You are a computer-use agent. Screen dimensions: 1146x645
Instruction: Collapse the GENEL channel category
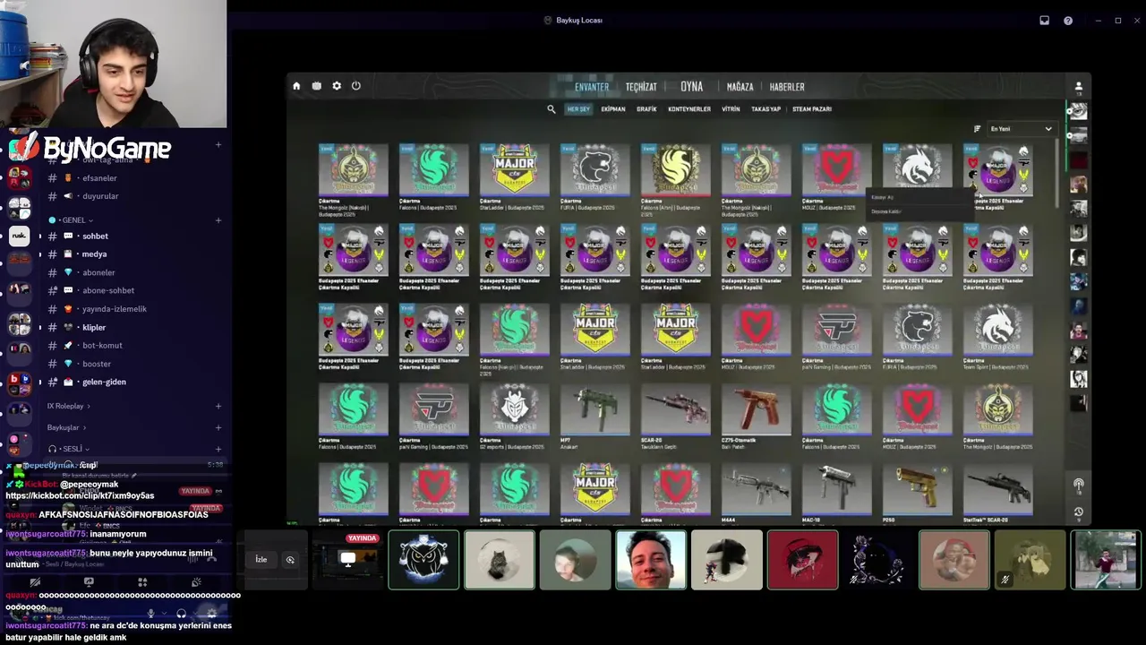pos(76,220)
